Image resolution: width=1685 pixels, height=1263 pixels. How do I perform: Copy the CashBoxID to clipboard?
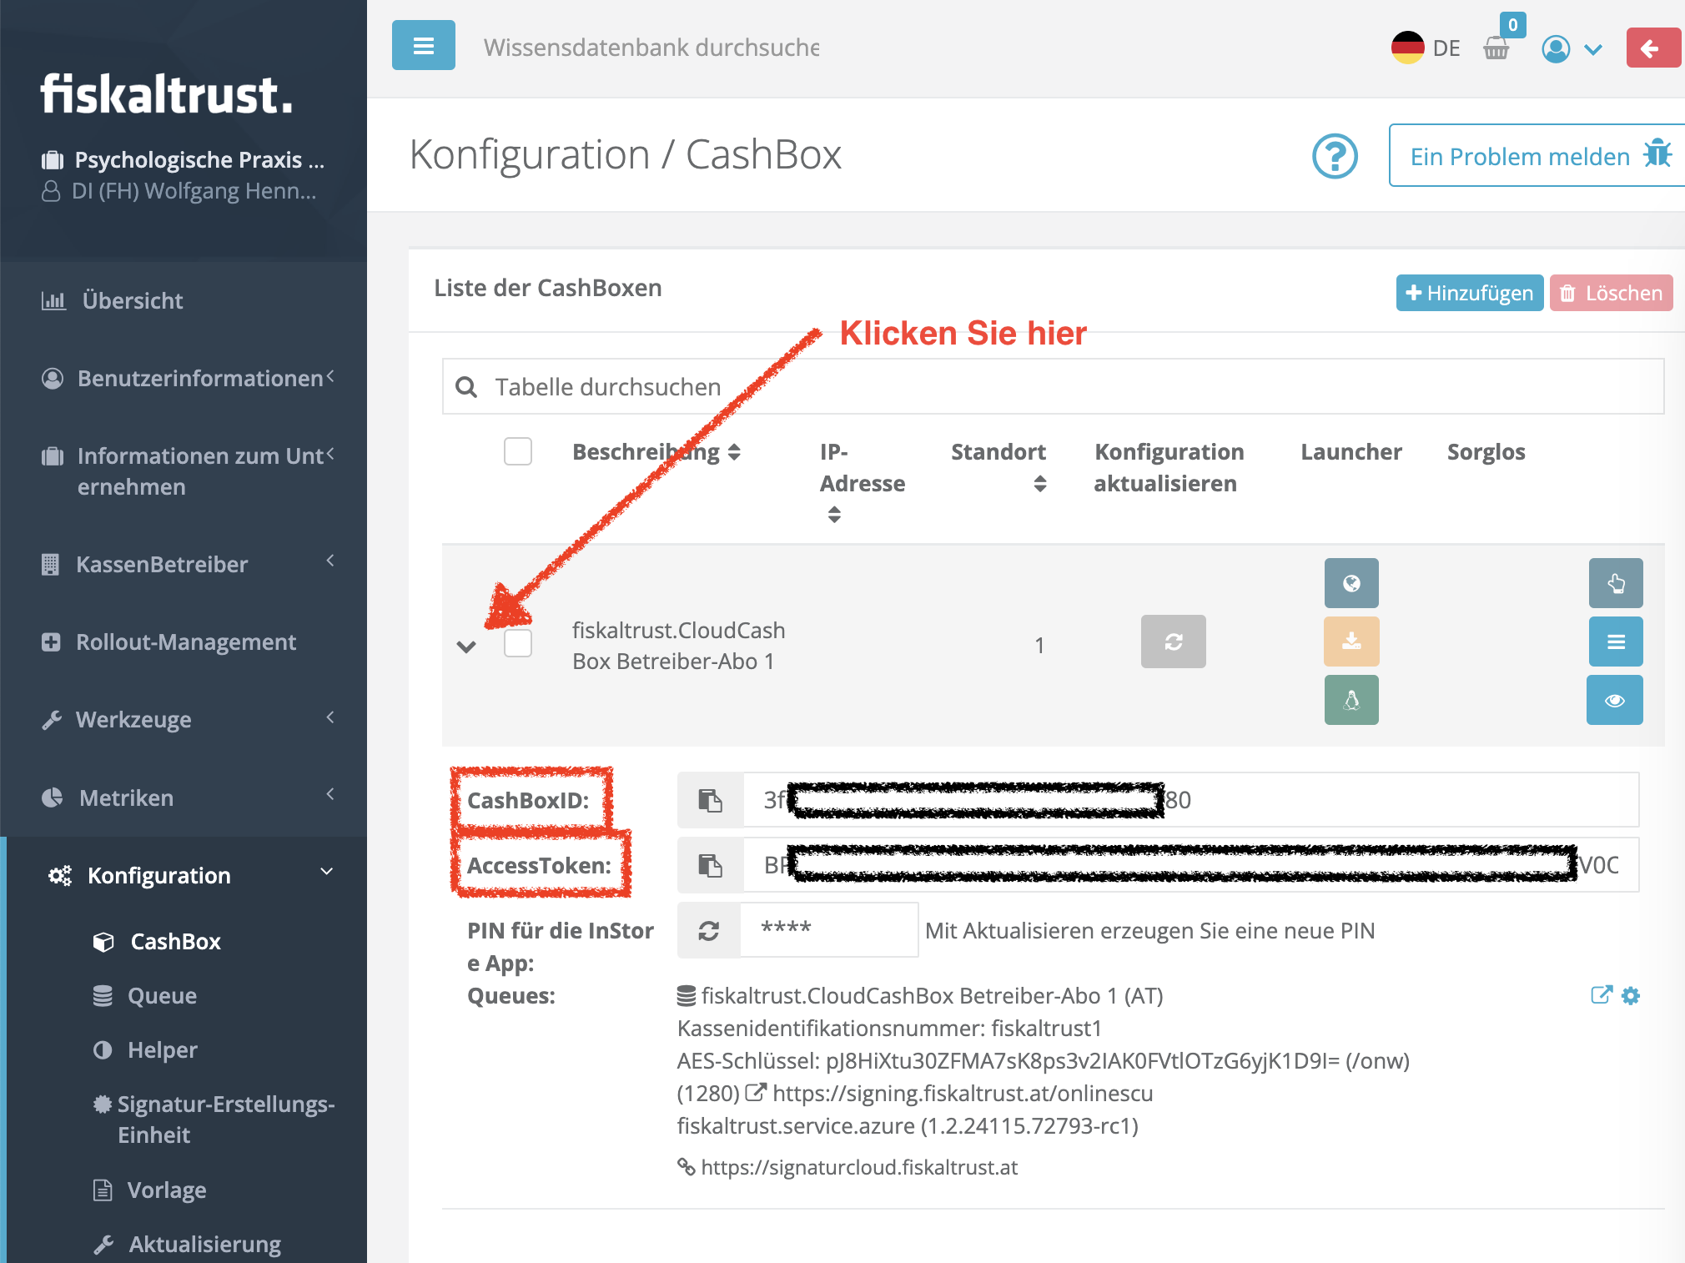(710, 800)
